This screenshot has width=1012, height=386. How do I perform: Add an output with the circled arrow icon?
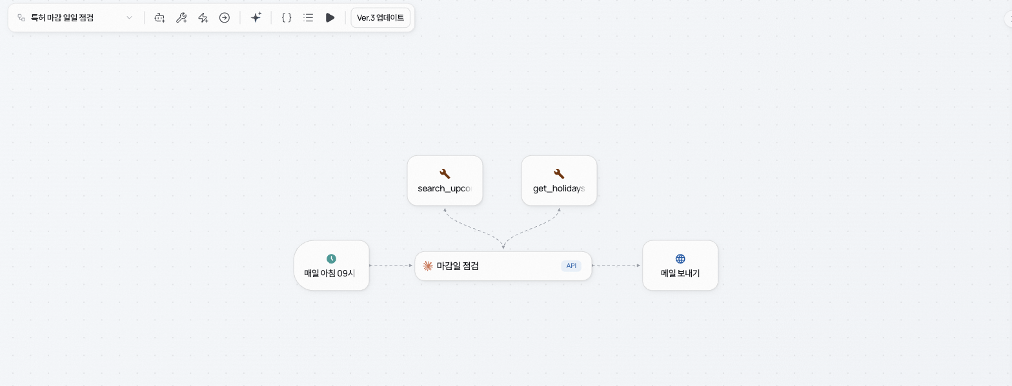pyautogui.click(x=225, y=18)
